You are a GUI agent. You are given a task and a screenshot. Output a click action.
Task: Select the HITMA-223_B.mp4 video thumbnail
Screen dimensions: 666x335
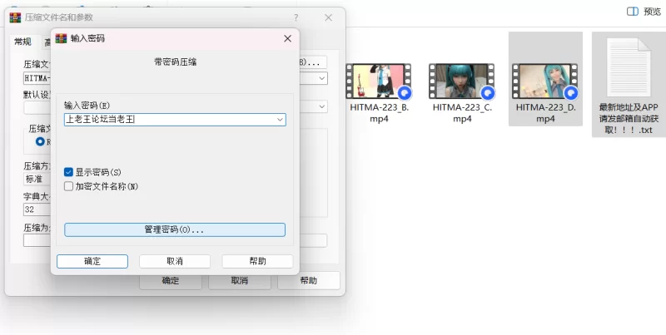[379, 81]
